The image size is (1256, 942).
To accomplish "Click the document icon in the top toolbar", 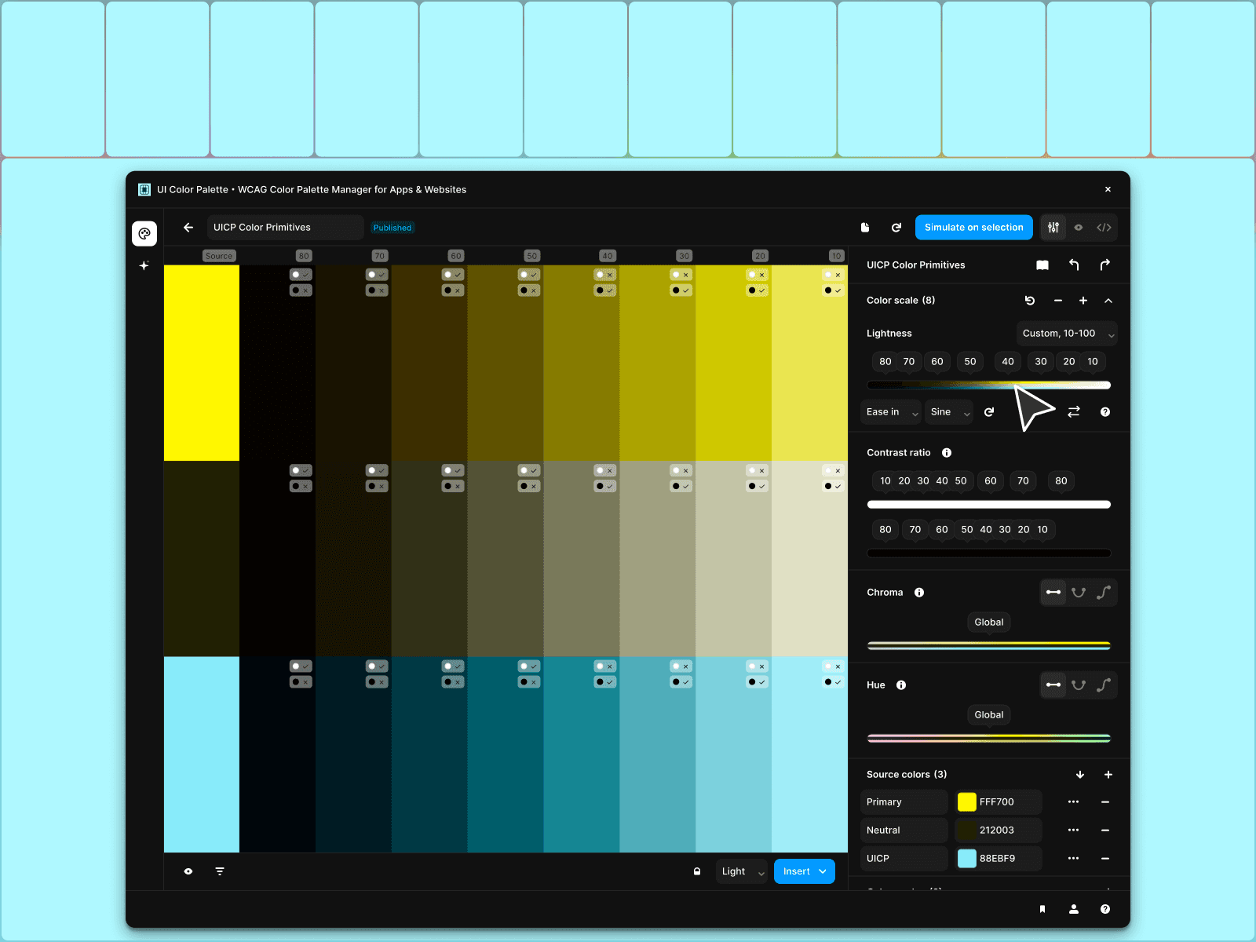I will [x=865, y=228].
